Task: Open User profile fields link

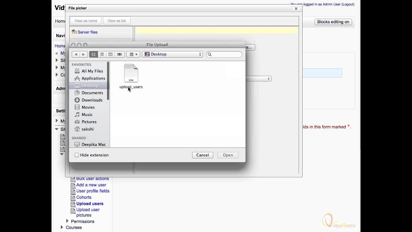Action: click(x=93, y=191)
